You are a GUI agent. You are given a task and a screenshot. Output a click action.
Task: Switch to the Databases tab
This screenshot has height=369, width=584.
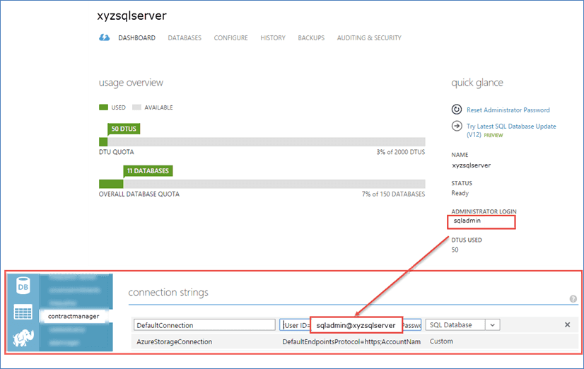[185, 38]
